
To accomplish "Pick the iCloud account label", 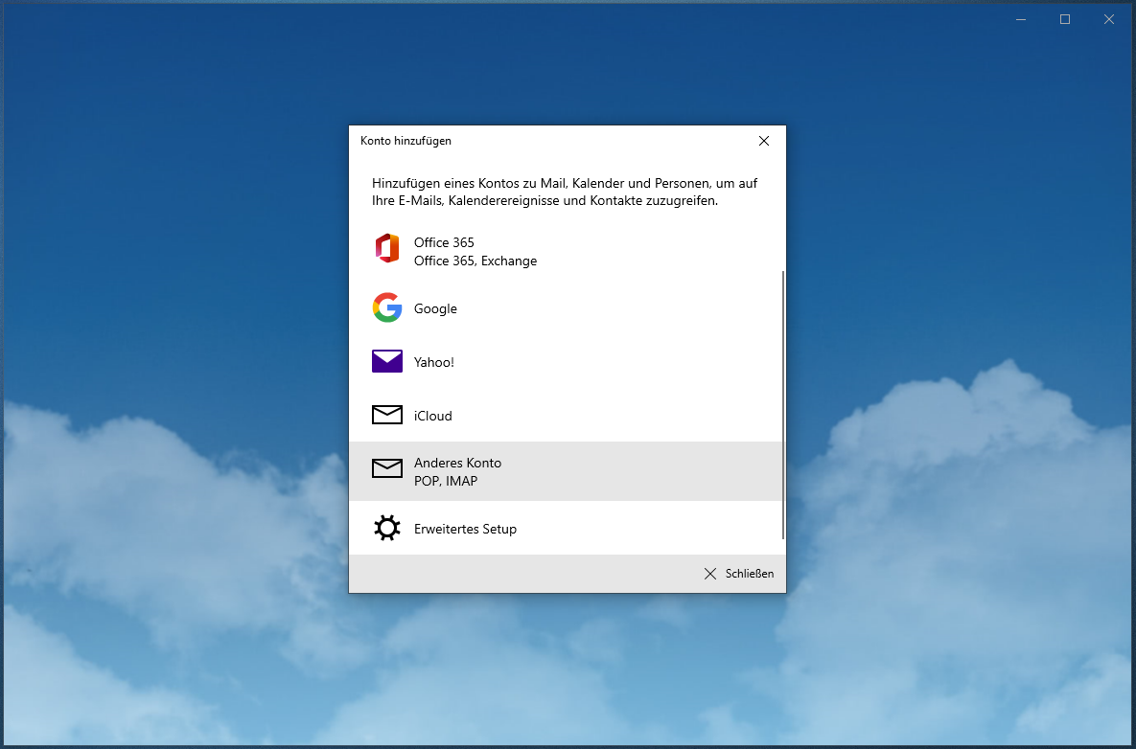I will click(x=432, y=416).
